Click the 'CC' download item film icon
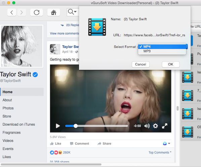 tap(188, 132)
